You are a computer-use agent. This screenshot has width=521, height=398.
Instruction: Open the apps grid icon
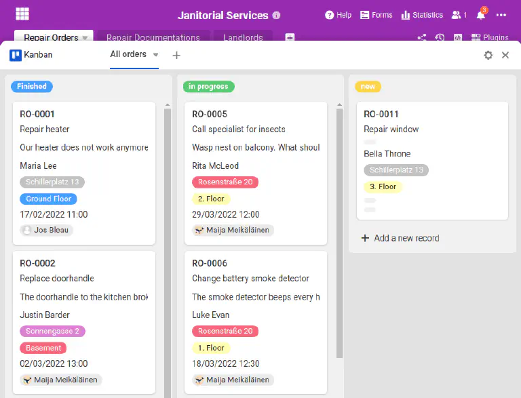coord(22,14)
